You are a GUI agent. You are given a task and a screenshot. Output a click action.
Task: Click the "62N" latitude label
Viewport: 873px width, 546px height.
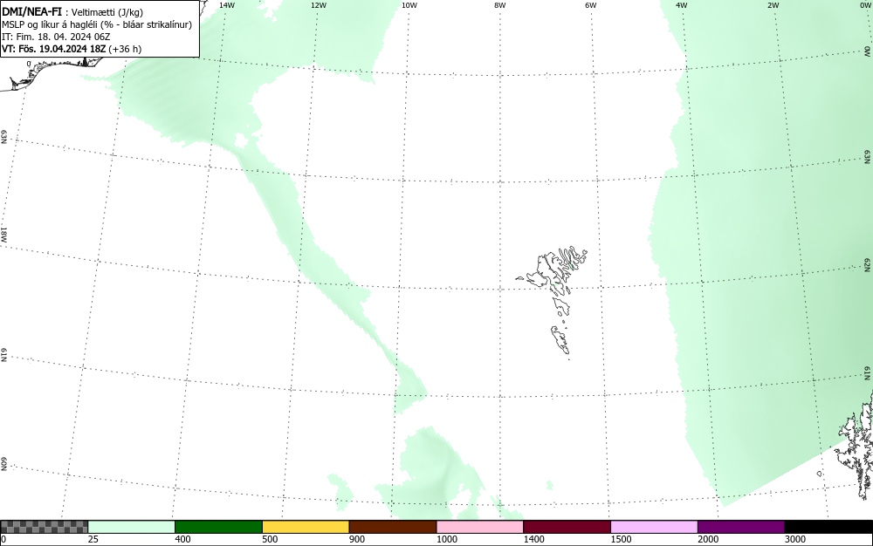(x=868, y=264)
